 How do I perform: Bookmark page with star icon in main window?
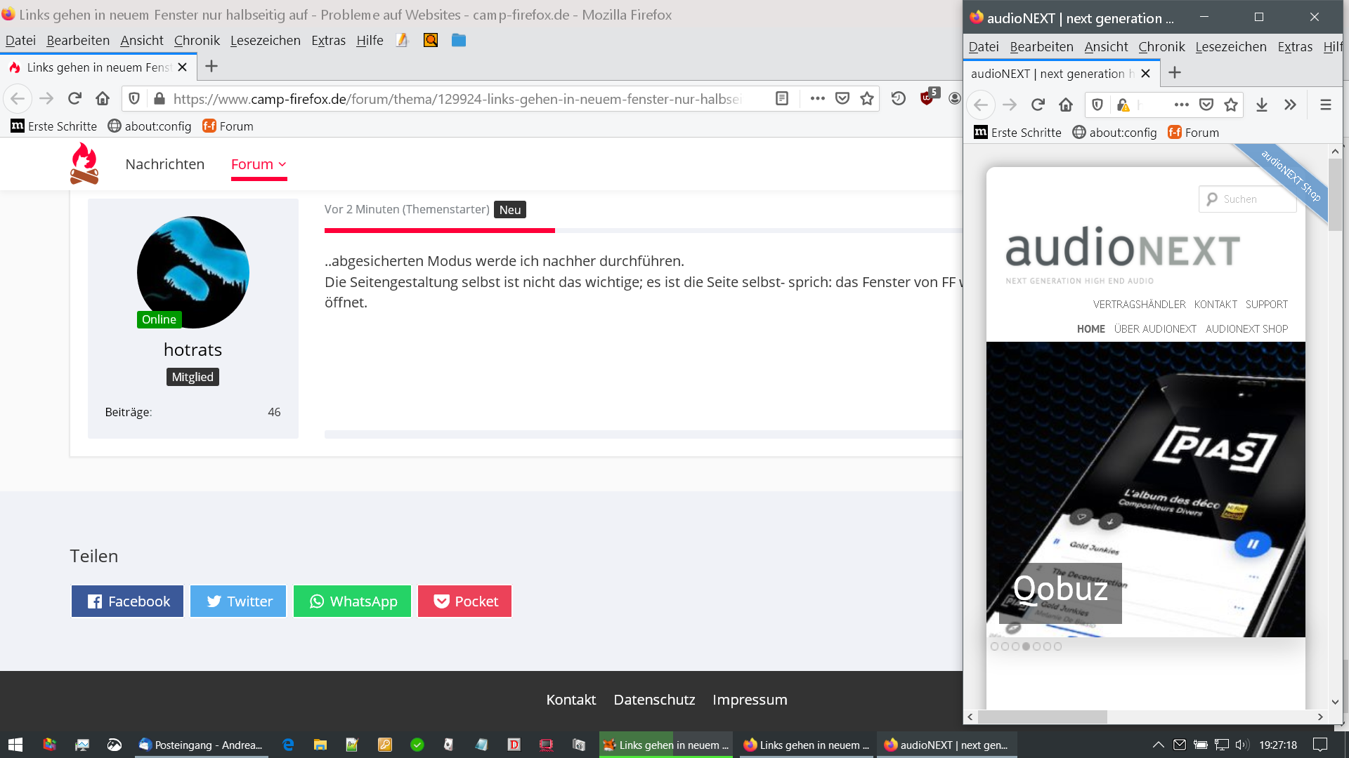[867, 99]
